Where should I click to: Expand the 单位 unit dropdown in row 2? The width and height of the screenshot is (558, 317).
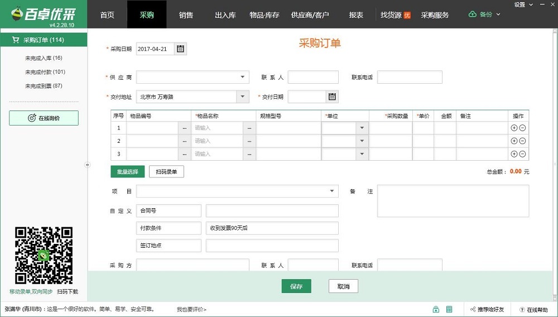click(362, 141)
